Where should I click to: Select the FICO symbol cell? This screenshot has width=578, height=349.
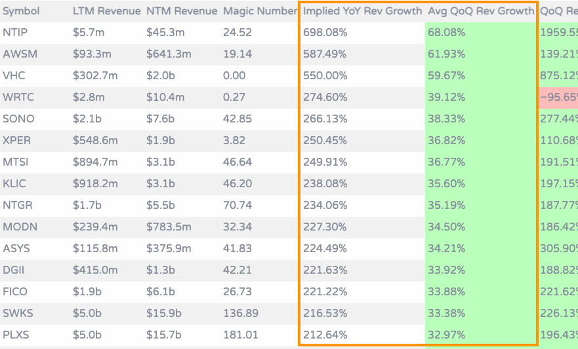click(15, 291)
